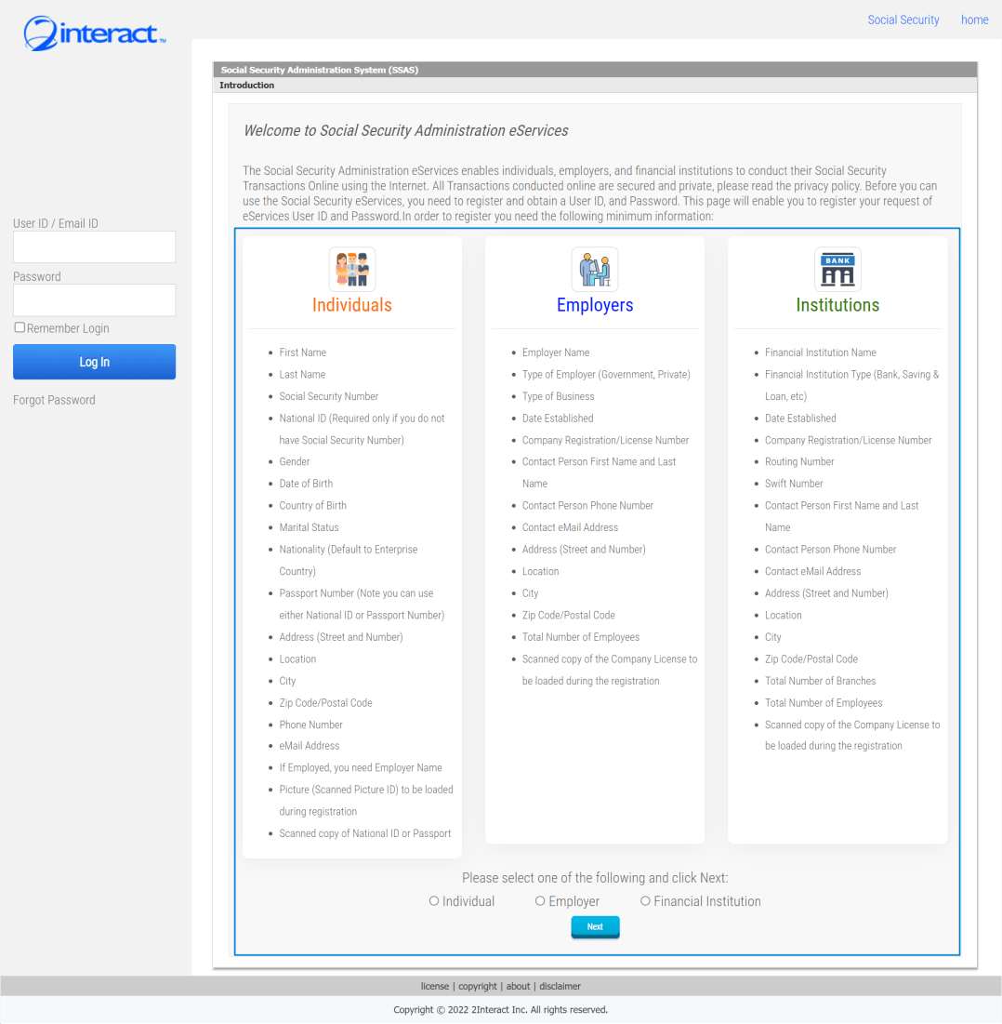The height and width of the screenshot is (1024, 1002).
Task: Open the Forgot Password link
Action: click(x=54, y=399)
